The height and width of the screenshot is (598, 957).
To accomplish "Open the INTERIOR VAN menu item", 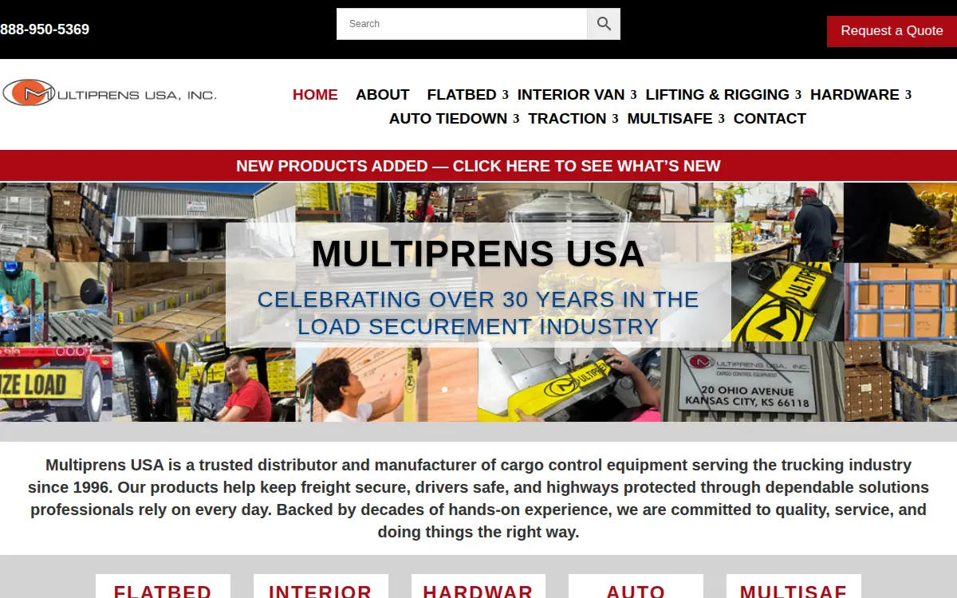I will (571, 94).
